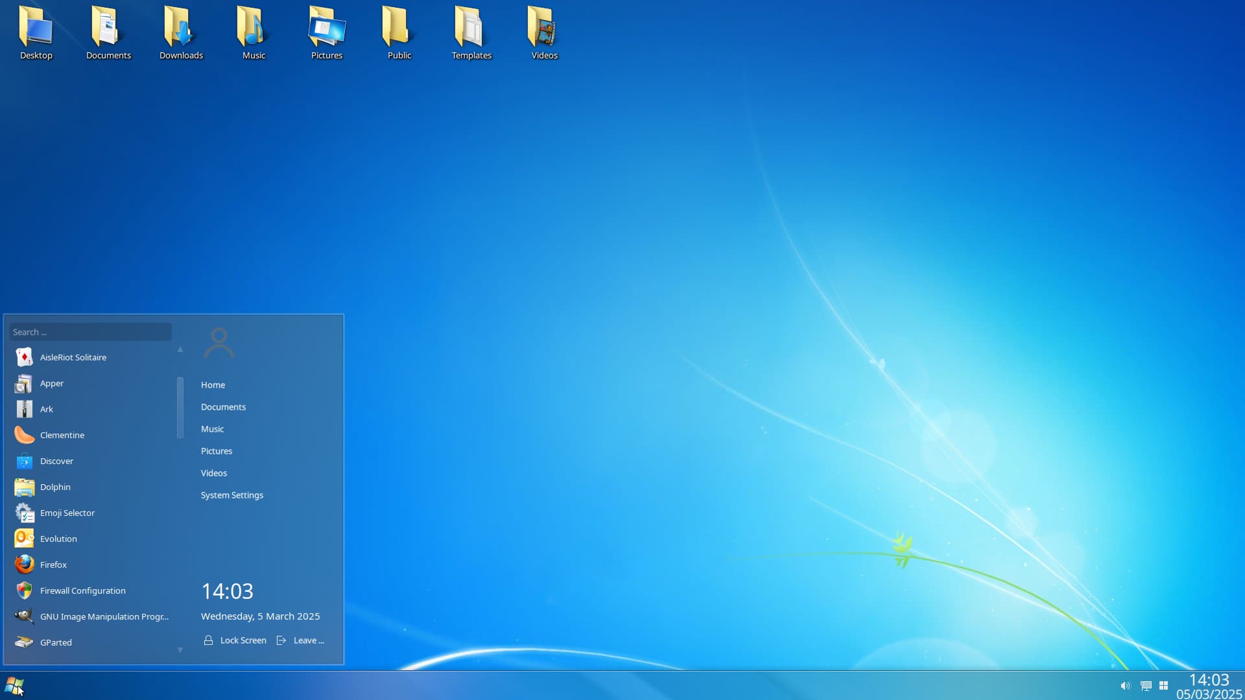The height and width of the screenshot is (700, 1245).
Task: Click the volume speaker tray icon
Action: pyautogui.click(x=1125, y=686)
